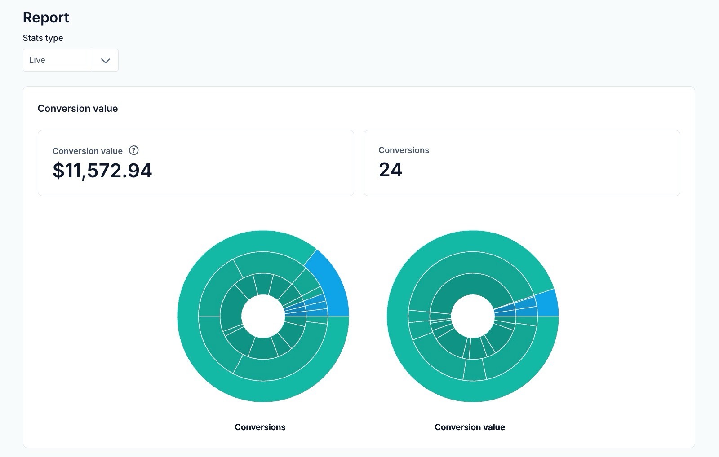
Task: Click the white center hole of Conversions chart
Action: (x=263, y=316)
